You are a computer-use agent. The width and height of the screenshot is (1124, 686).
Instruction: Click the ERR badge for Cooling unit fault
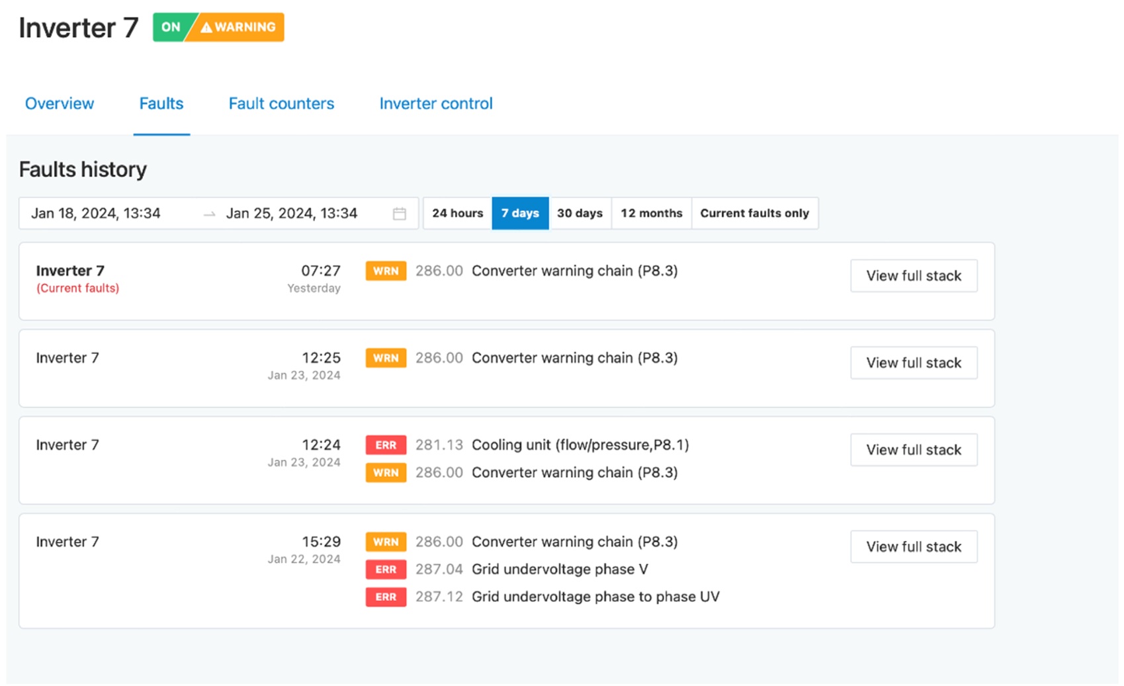386,445
